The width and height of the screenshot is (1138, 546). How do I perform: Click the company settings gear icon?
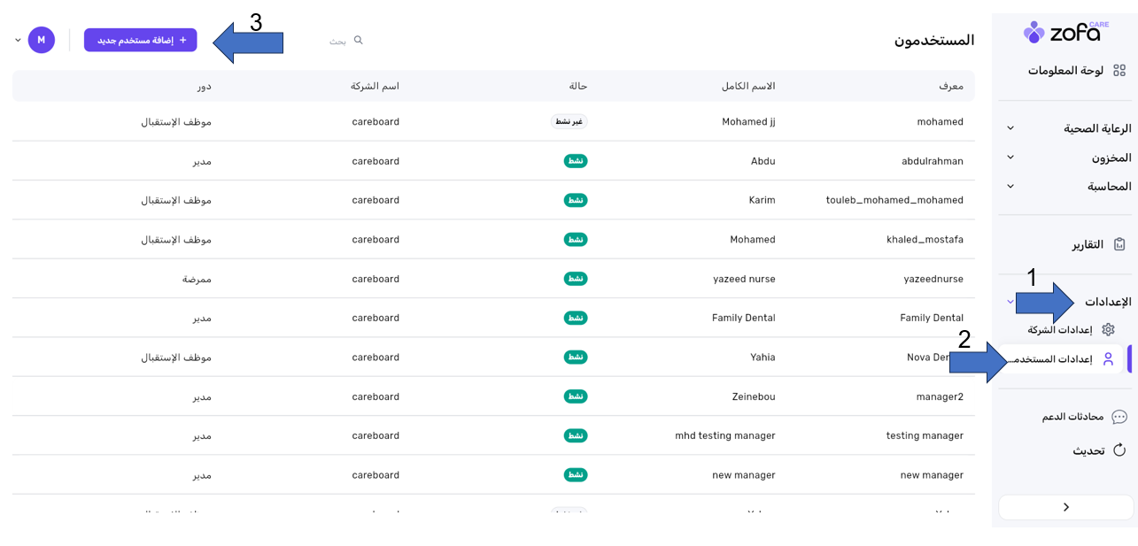click(x=1108, y=329)
